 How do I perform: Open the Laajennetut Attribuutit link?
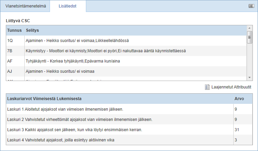click(231, 87)
